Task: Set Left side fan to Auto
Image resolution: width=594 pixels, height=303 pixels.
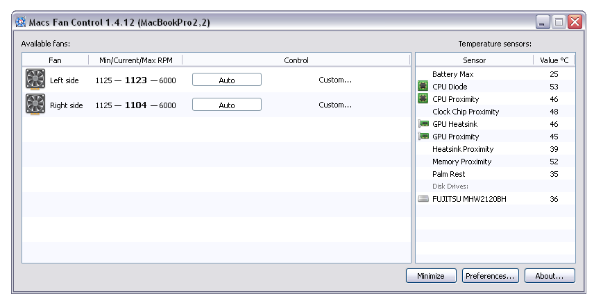Action: coord(226,80)
